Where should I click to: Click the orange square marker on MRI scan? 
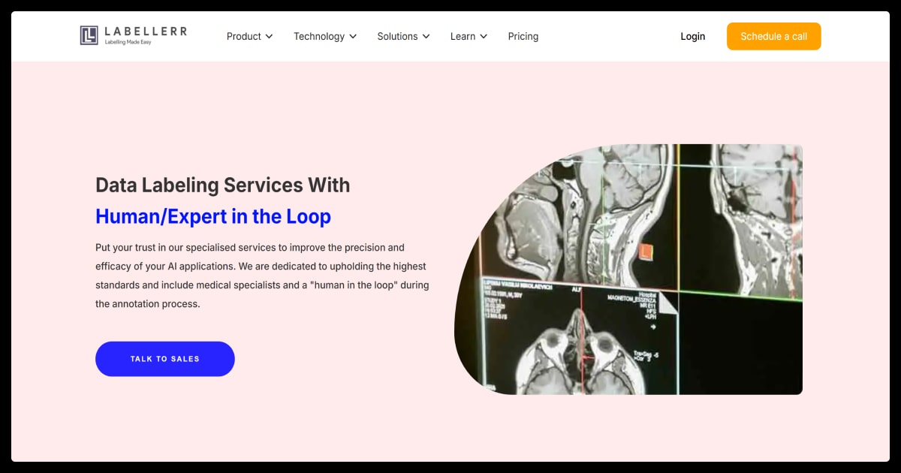646,252
